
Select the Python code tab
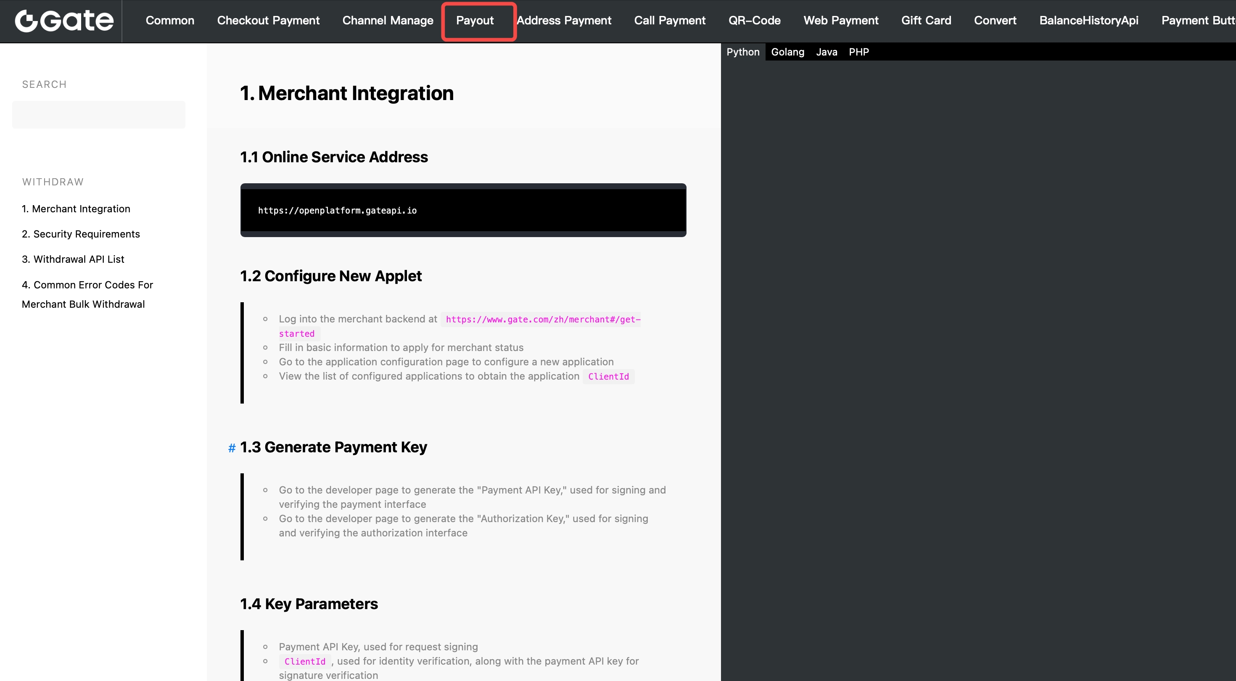pos(743,52)
